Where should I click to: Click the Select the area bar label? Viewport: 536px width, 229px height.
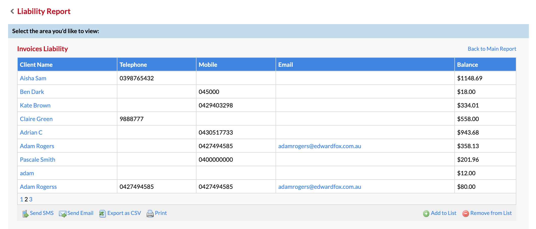click(x=56, y=31)
